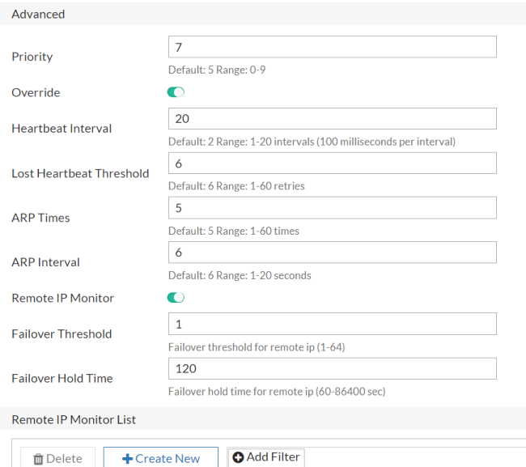Click the Lost Heartbeat Threshold label

point(80,173)
